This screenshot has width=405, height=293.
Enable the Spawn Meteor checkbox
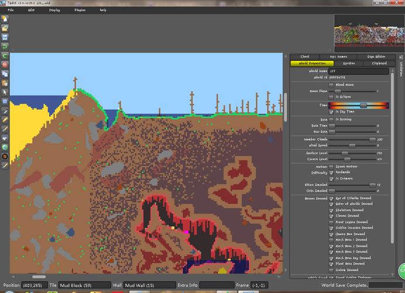[331, 166]
